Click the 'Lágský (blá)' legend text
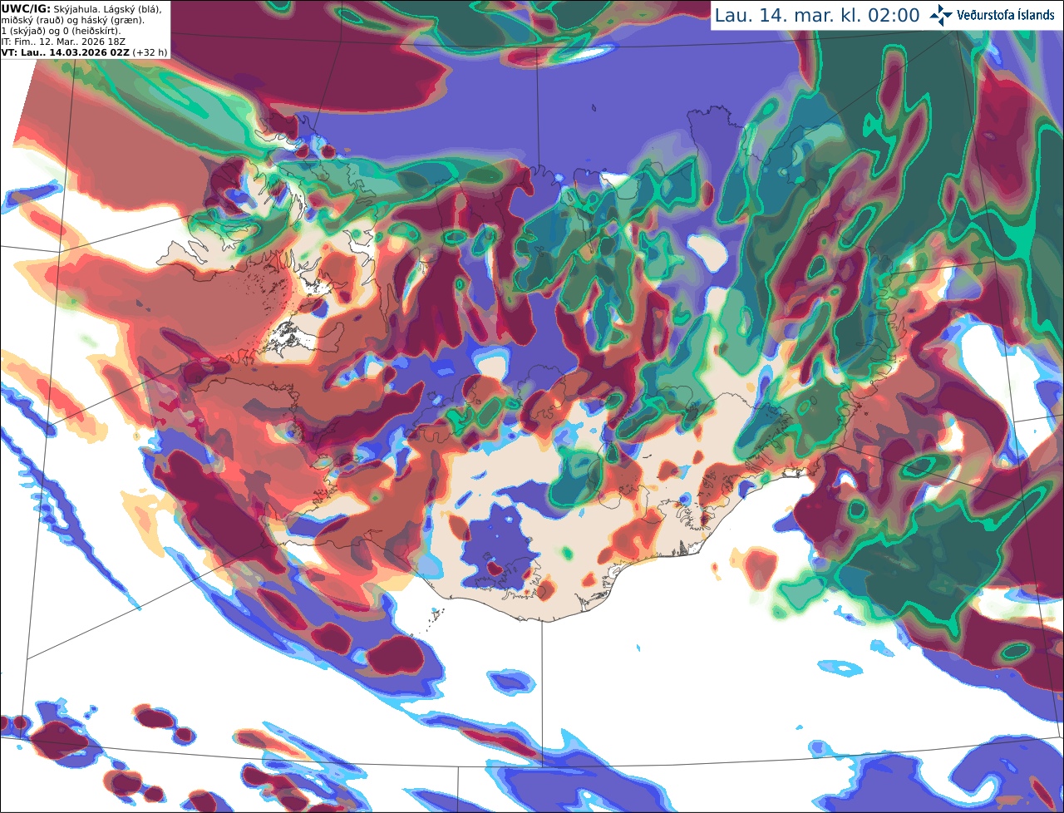Screen dimensions: 1064x813 [x=132, y=9]
